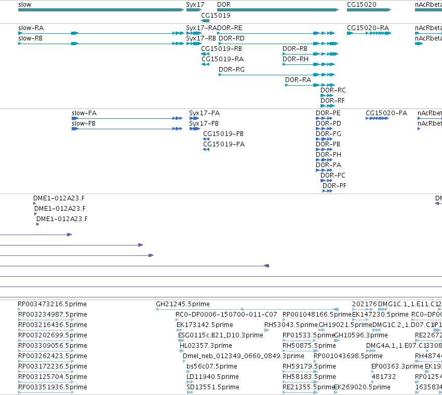Click the slow-PB protein label
The image size is (442, 395).
click(84, 124)
